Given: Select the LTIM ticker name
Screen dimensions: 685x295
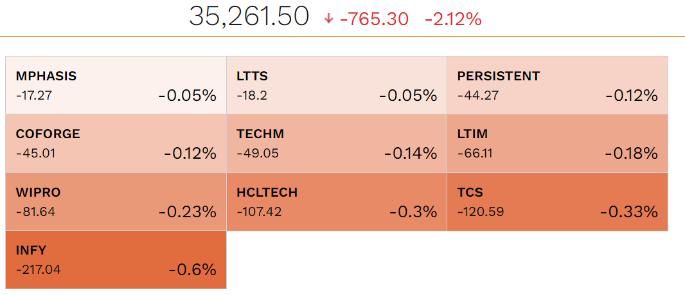Looking at the screenshot, I should 472,134.
